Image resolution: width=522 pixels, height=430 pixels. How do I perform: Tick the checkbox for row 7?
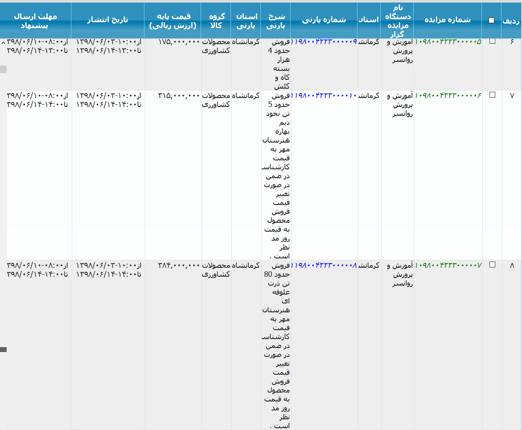[x=492, y=95]
